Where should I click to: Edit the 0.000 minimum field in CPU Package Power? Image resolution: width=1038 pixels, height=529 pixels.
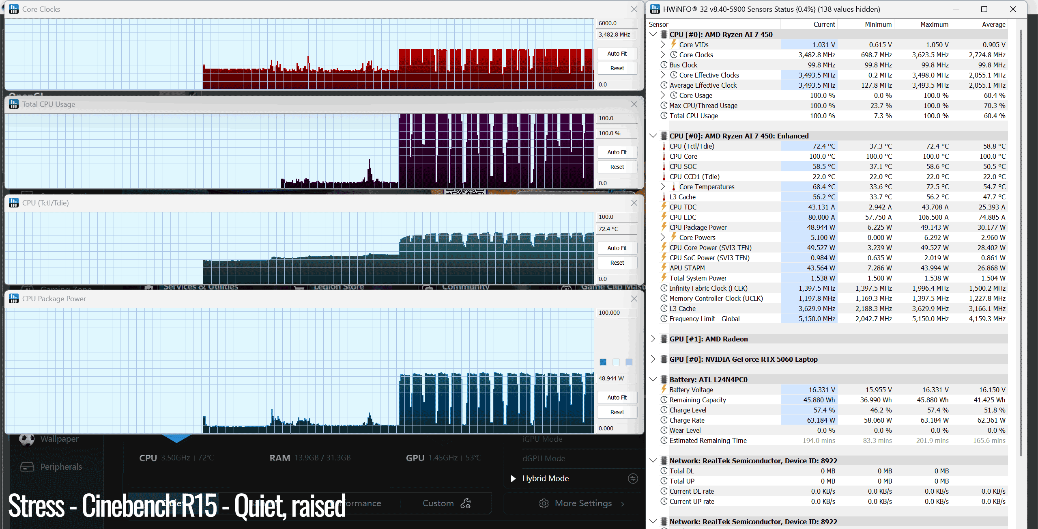[617, 428]
